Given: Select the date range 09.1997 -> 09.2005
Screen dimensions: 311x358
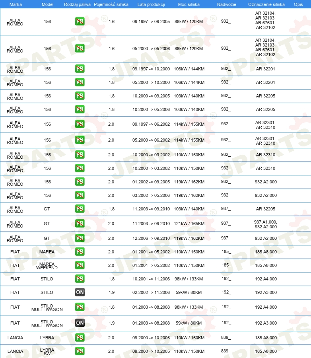Looking at the screenshot, I should (x=151, y=22).
